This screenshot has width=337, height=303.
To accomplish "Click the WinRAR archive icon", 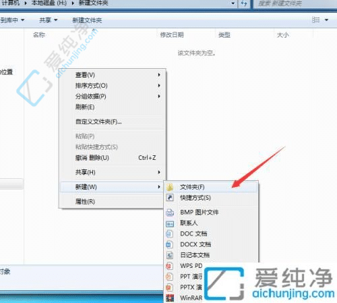I will (170, 298).
